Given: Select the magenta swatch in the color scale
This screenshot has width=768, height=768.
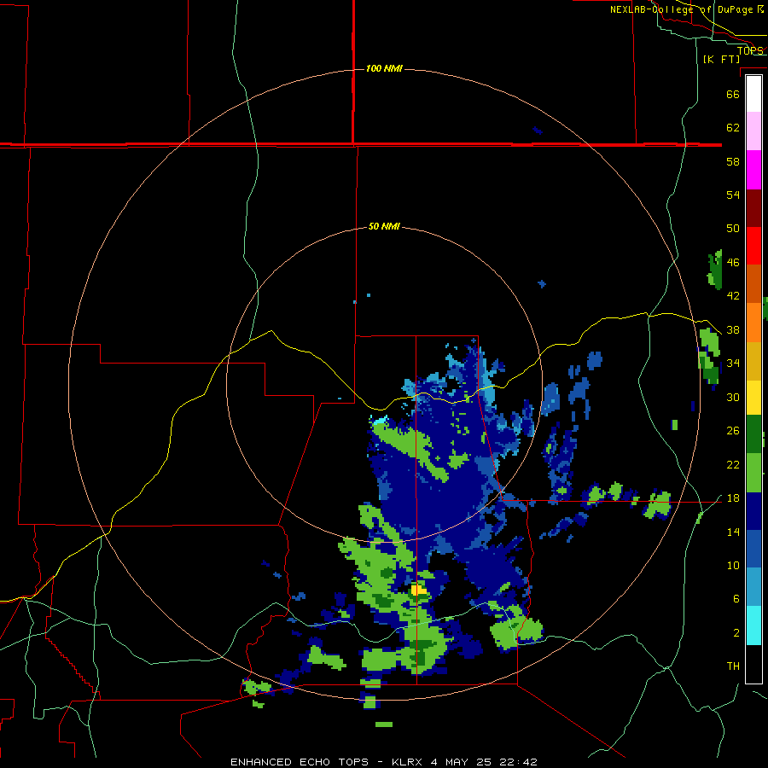Looking at the screenshot, I should 753,170.
